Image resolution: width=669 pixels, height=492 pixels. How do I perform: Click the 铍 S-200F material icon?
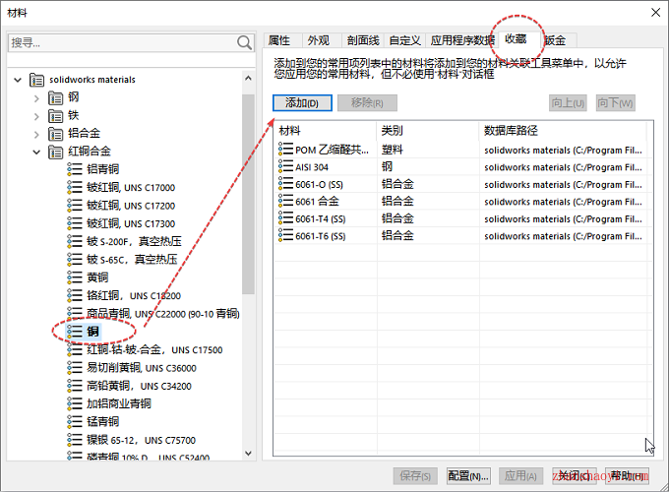pyautogui.click(x=74, y=241)
